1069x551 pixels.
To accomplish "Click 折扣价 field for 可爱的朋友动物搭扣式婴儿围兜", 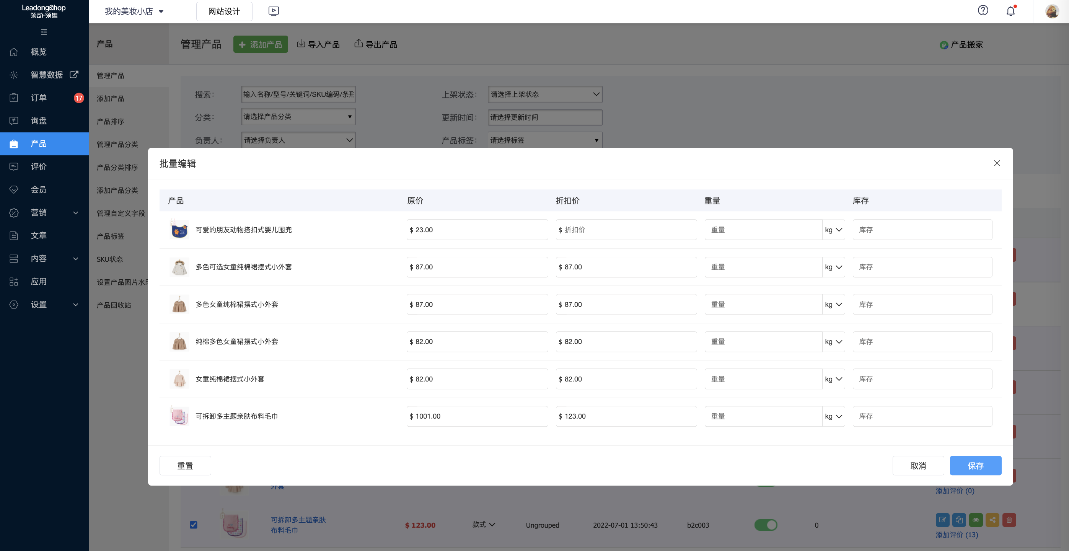I will pyautogui.click(x=626, y=230).
